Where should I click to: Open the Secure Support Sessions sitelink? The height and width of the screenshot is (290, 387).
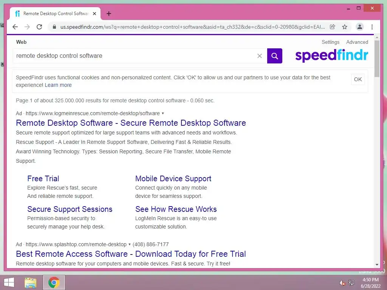[x=70, y=209]
